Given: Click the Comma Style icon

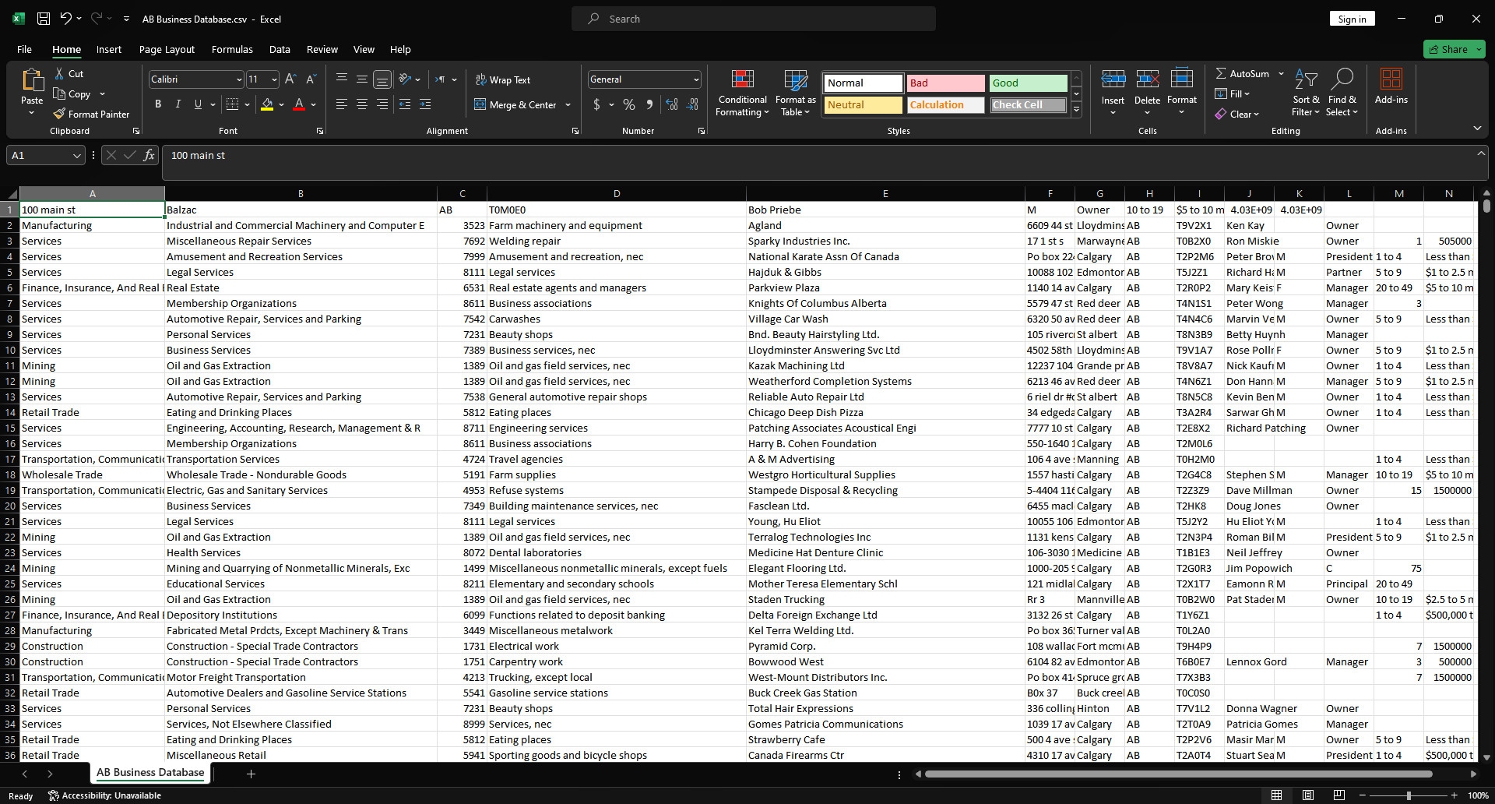Looking at the screenshot, I should [x=649, y=104].
